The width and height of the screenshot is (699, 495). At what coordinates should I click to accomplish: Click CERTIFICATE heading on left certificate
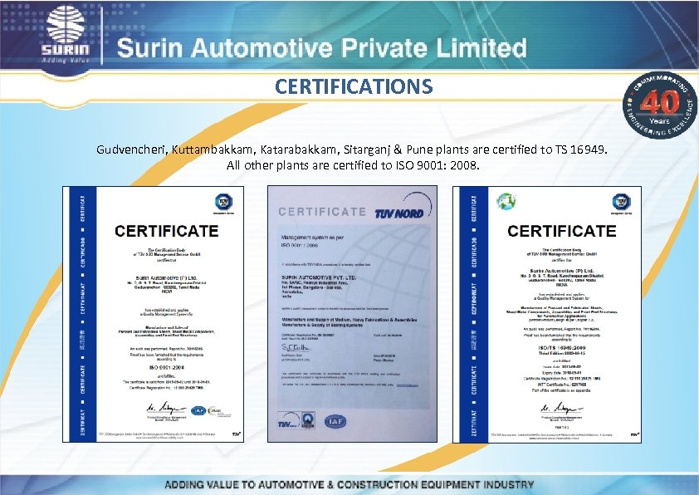[167, 231]
